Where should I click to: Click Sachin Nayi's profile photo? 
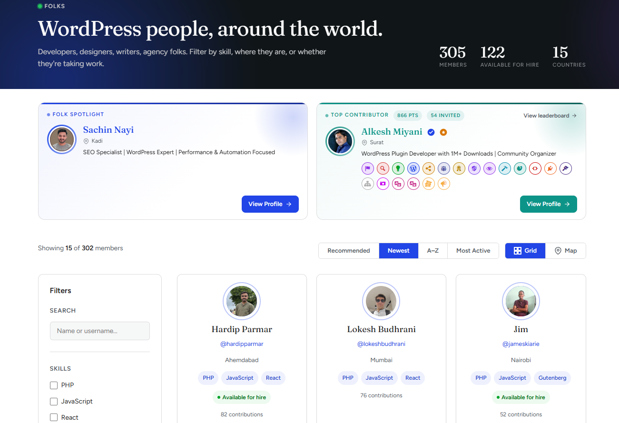tap(62, 139)
